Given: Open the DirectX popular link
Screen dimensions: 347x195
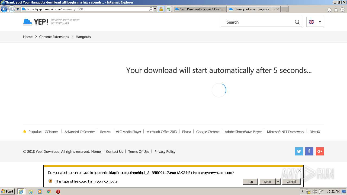Looking at the screenshot, I should 315,132.
